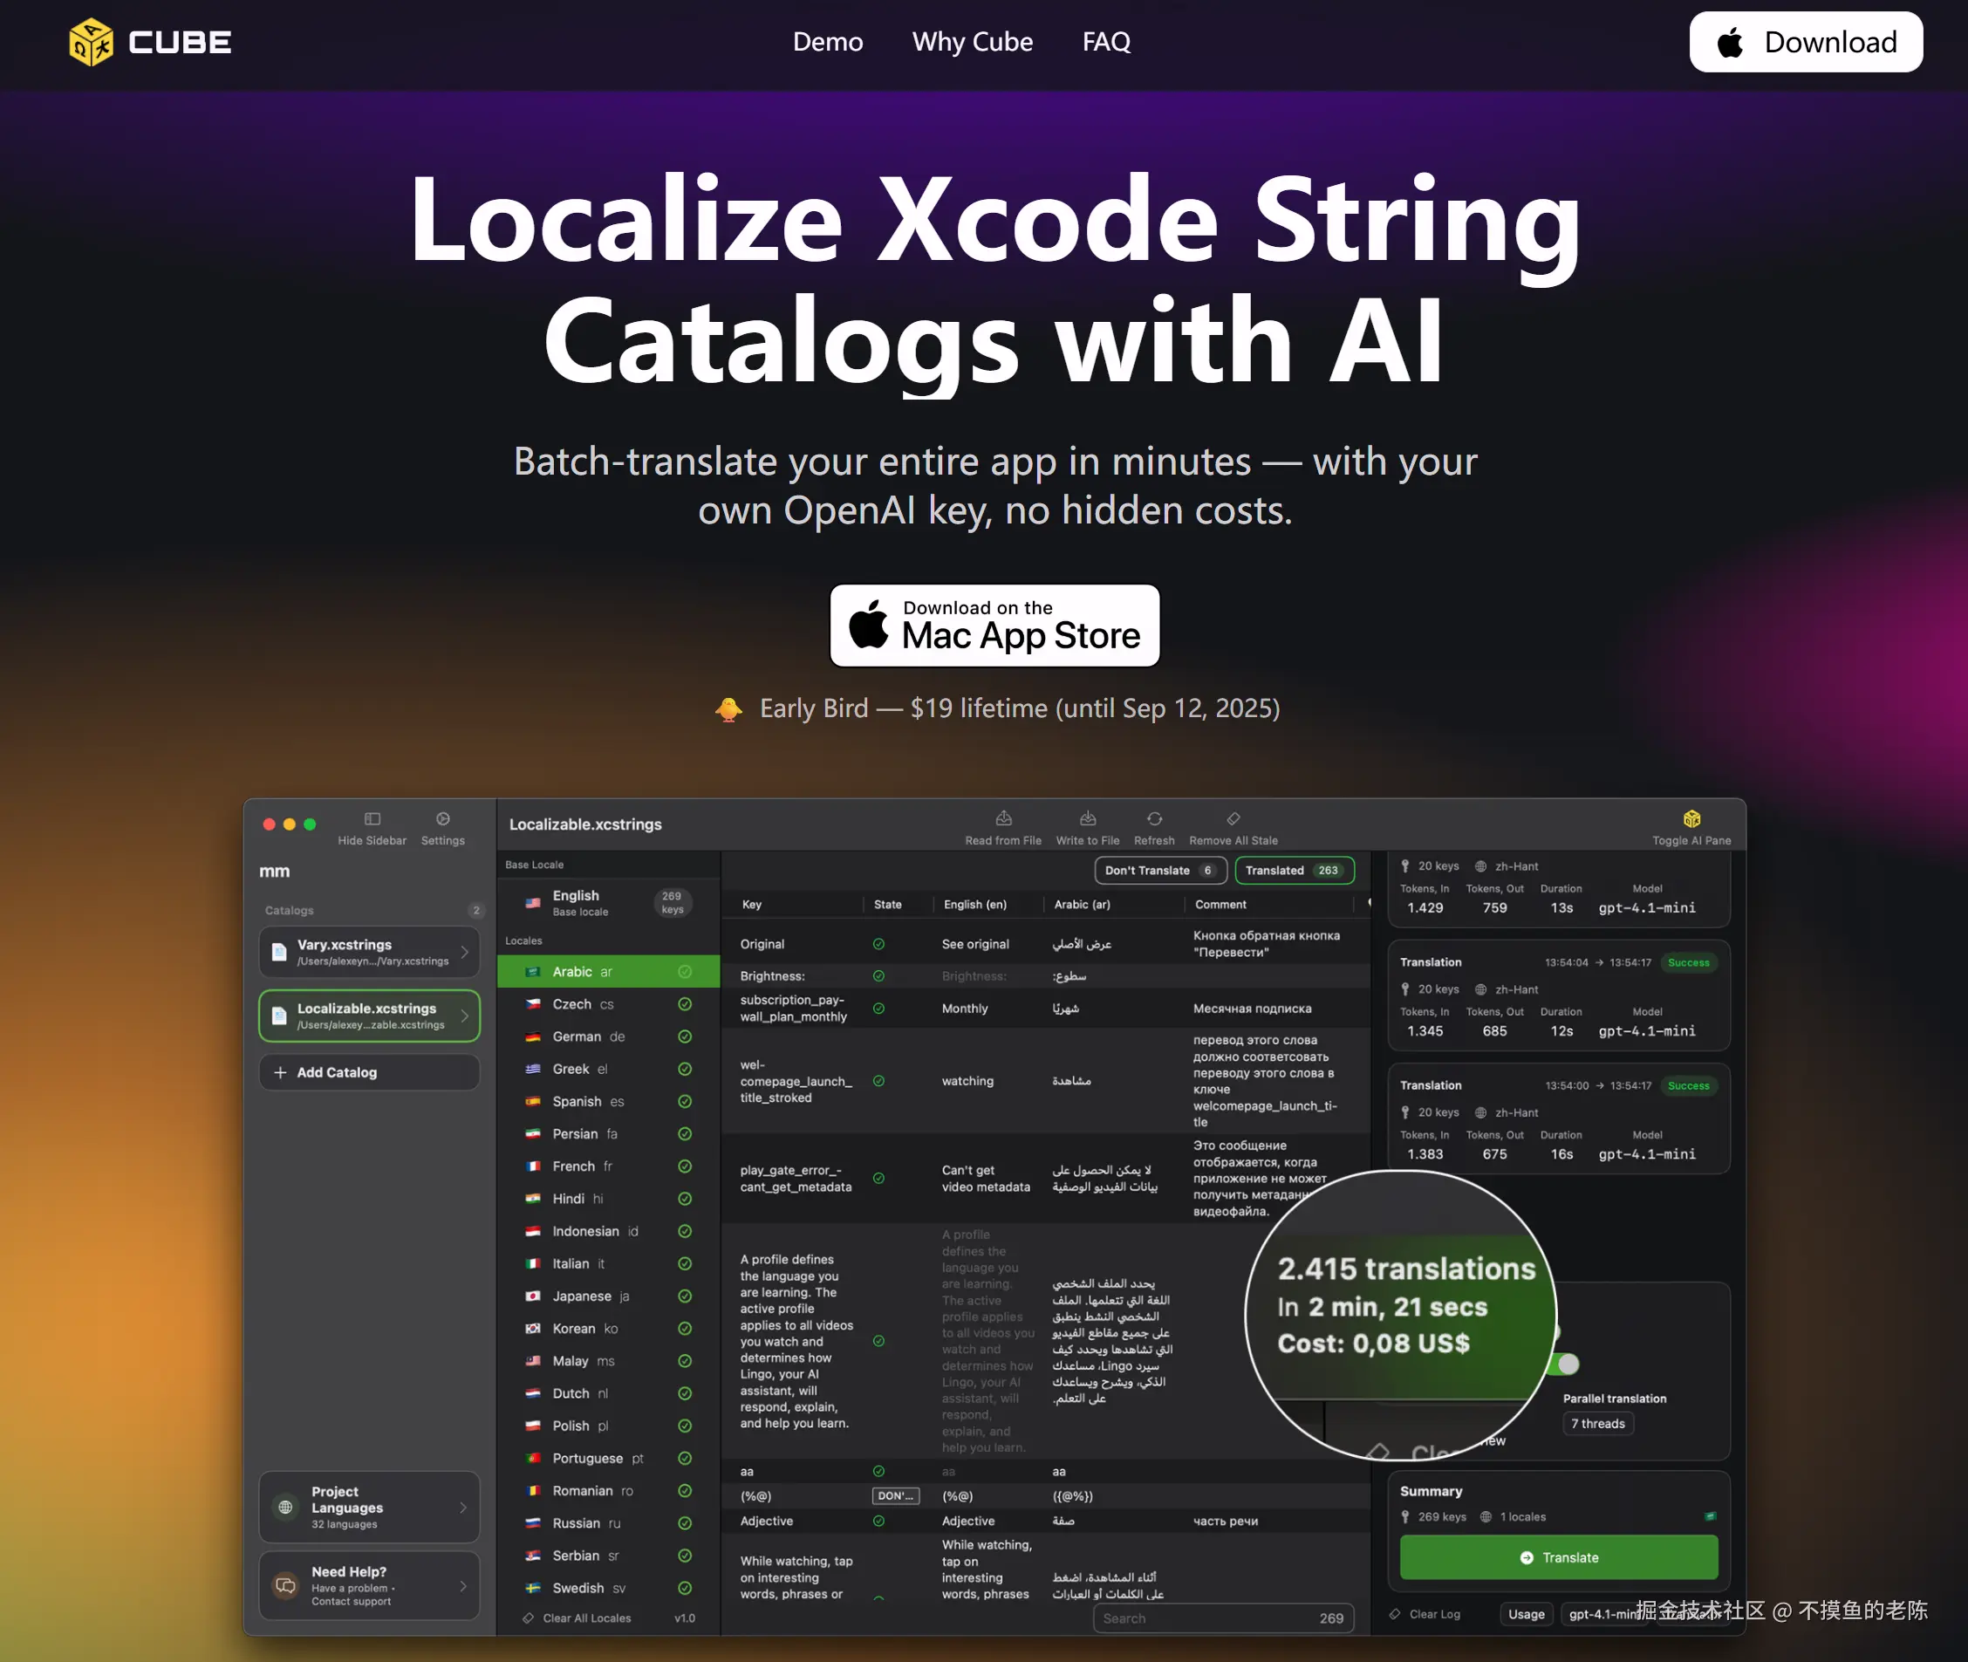
Task: Toggle the Translated 263 filter
Action: (1294, 871)
